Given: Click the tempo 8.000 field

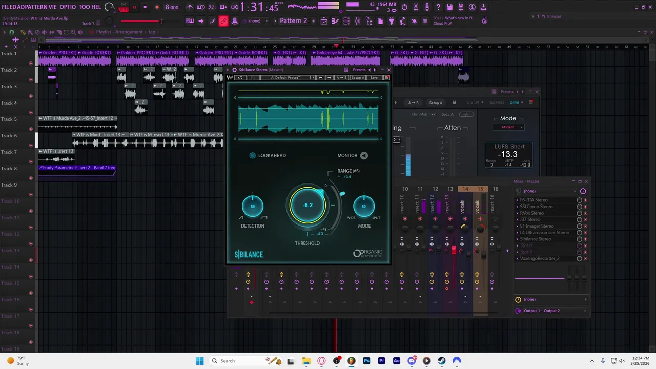Looking at the screenshot, I should [172, 7].
